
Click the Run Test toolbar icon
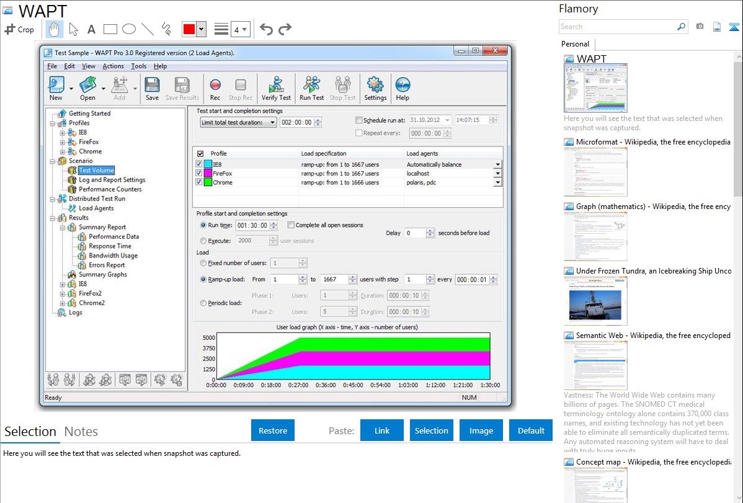pos(312,89)
